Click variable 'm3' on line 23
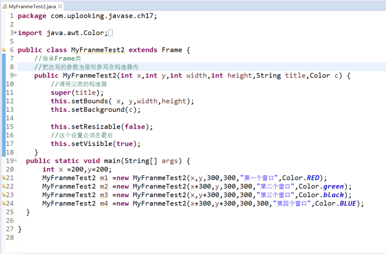 [x=104, y=195]
